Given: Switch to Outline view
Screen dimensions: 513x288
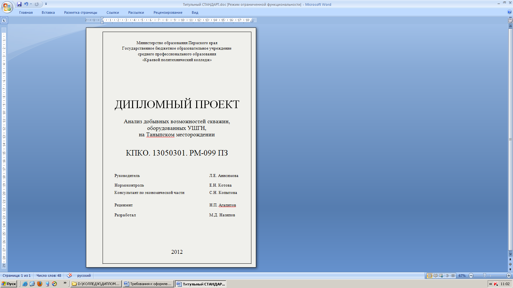Looking at the screenshot, I should (x=447, y=276).
